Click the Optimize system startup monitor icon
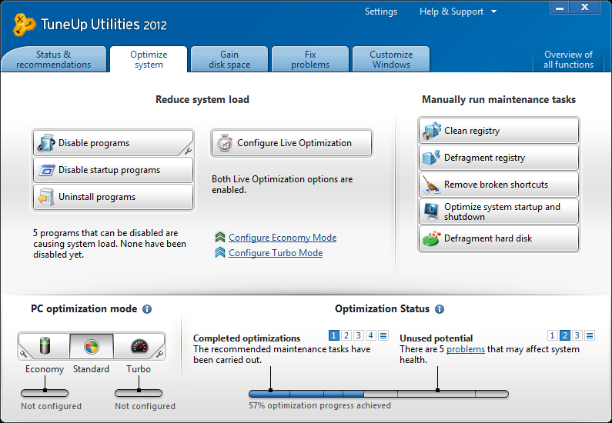 [432, 211]
